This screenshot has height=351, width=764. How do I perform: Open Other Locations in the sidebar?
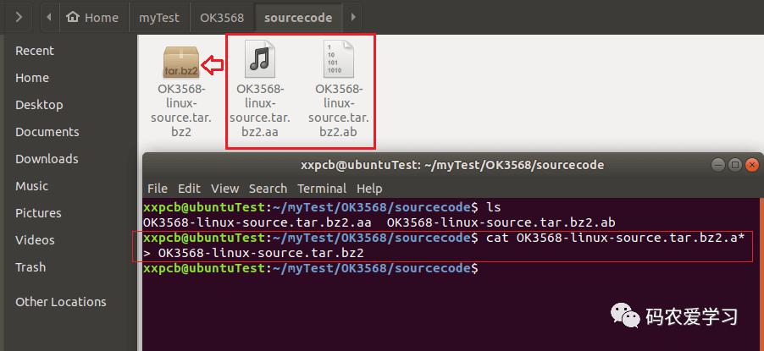[x=60, y=302]
